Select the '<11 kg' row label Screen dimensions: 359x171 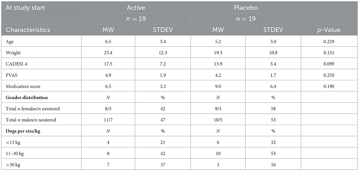coord(13,142)
